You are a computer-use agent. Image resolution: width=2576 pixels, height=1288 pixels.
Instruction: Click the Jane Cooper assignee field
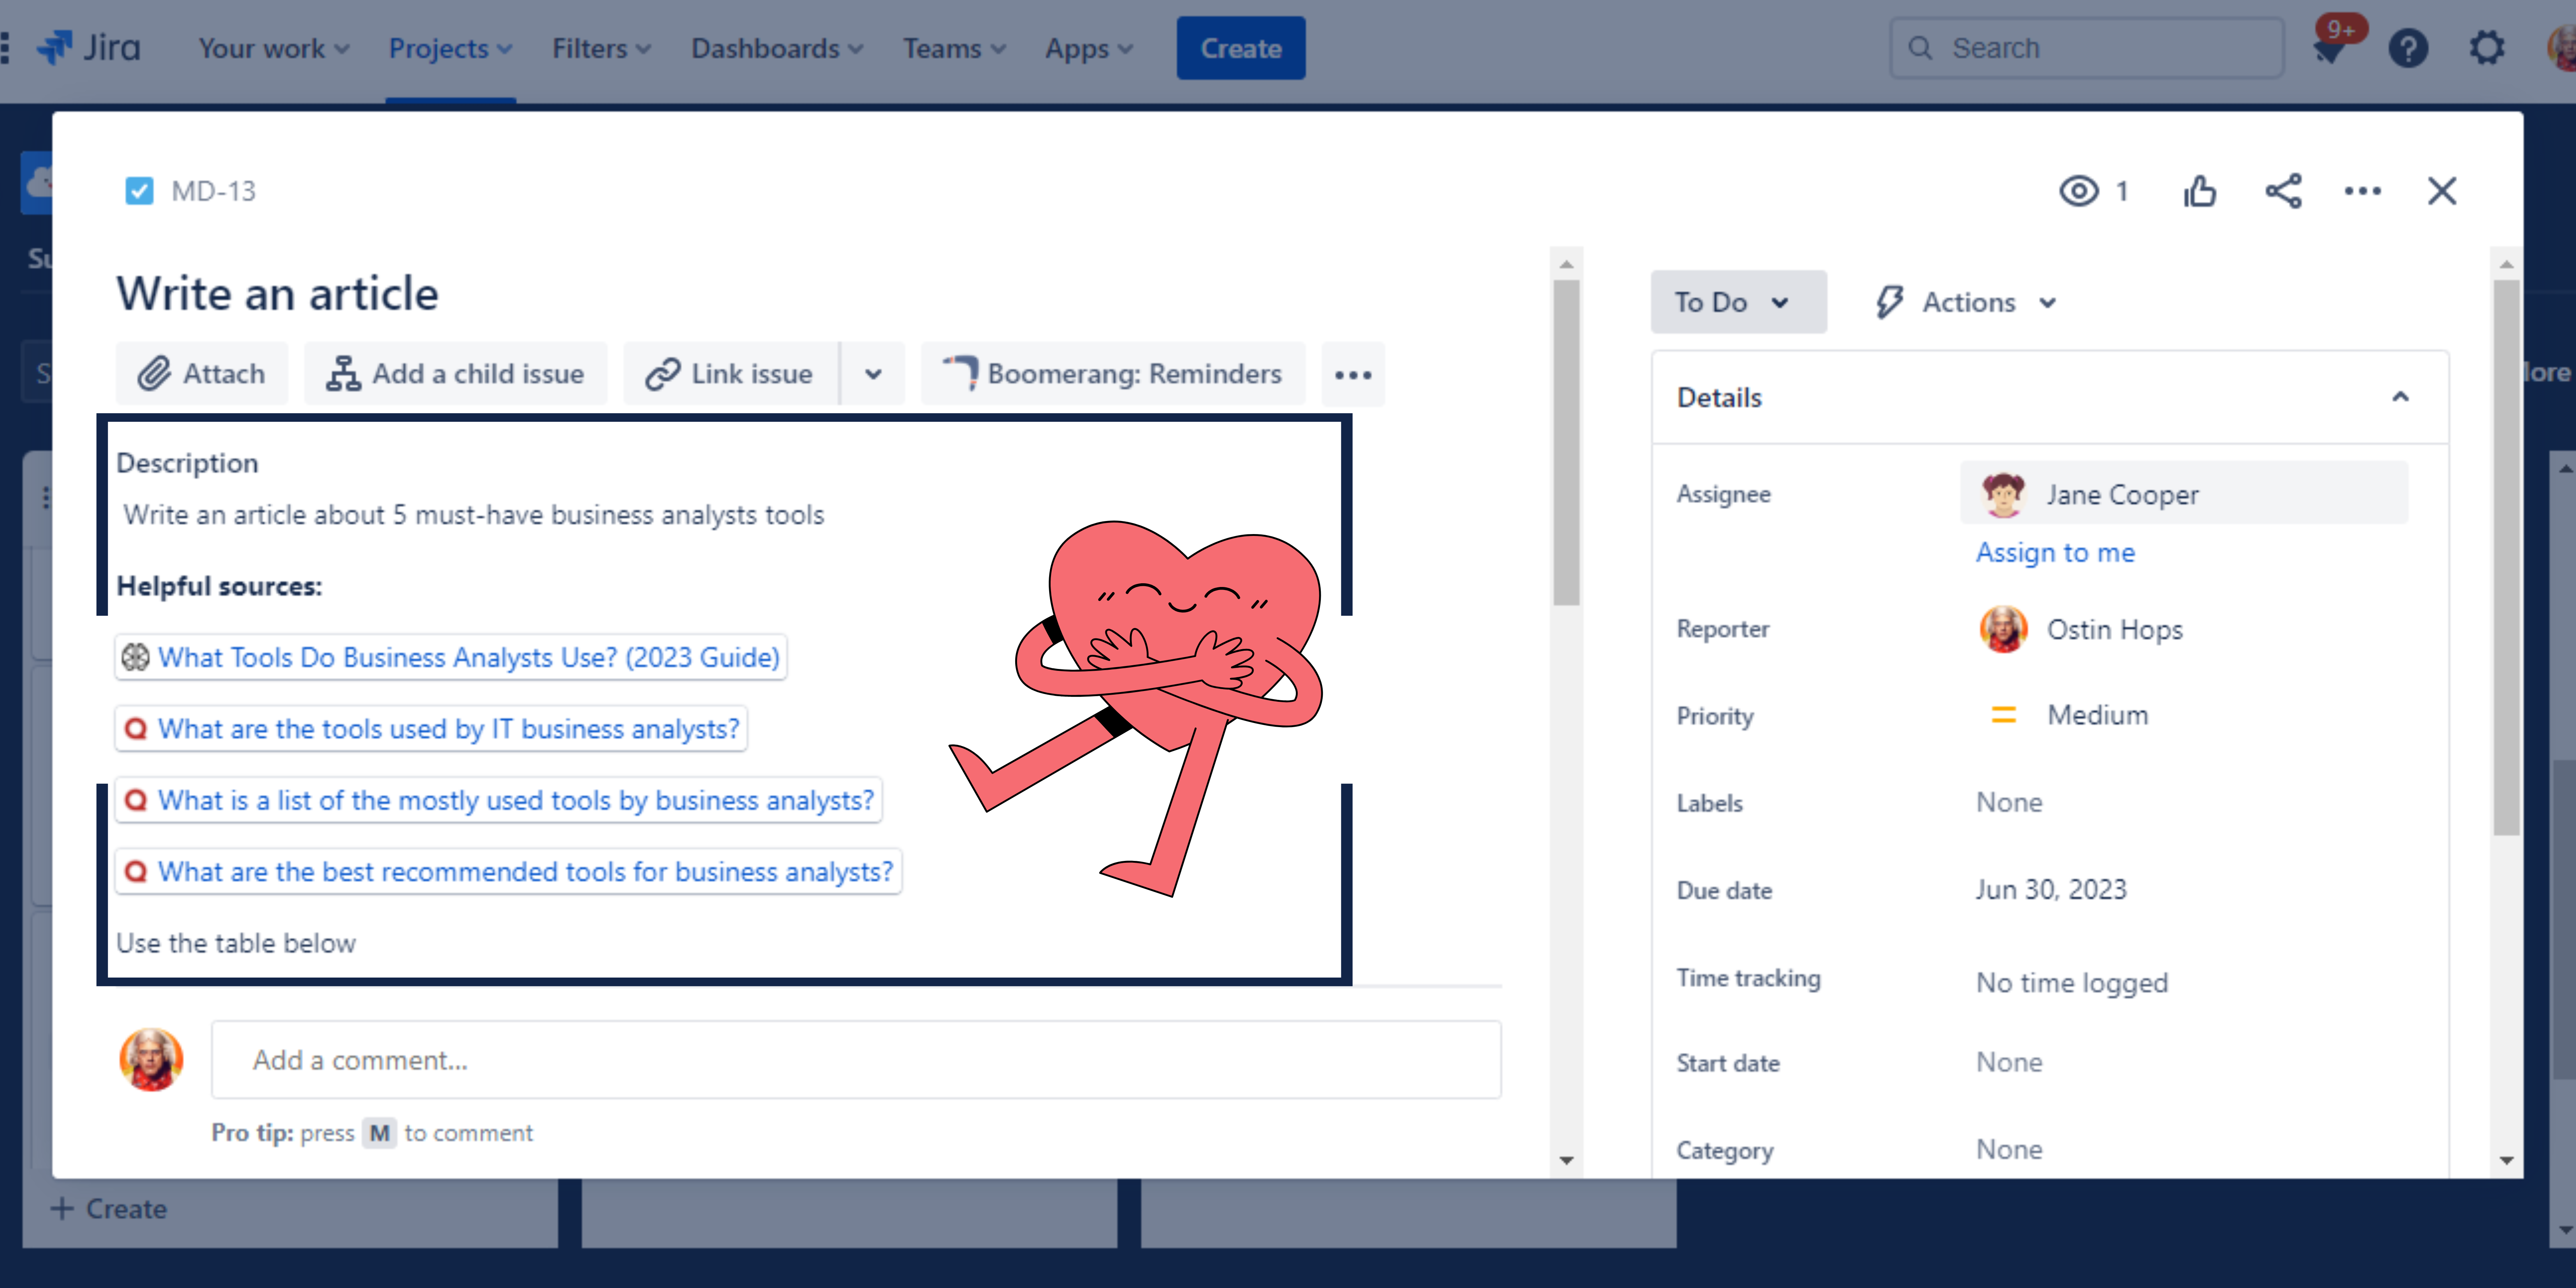click(x=2184, y=493)
